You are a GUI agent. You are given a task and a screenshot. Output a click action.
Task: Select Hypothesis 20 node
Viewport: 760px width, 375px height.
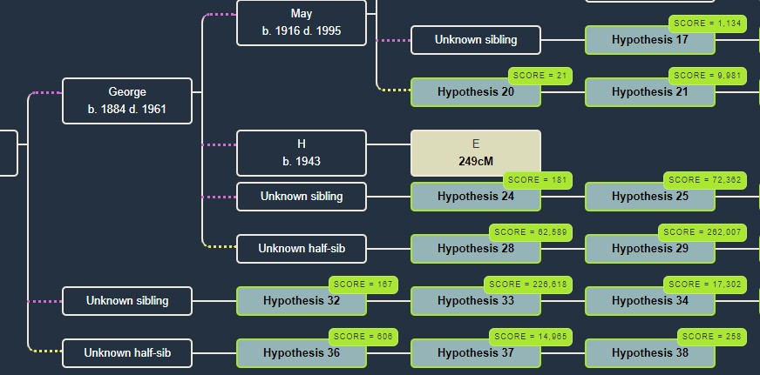point(476,92)
